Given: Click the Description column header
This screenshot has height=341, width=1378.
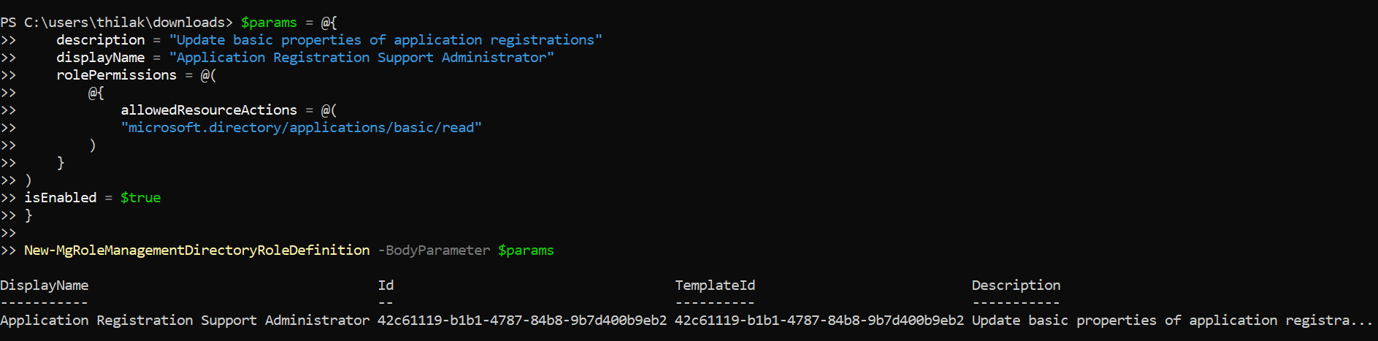Looking at the screenshot, I should (x=1016, y=286).
